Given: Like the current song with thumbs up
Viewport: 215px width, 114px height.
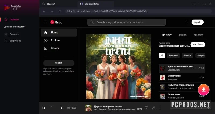Looking at the screenshot, I should click(x=154, y=108).
